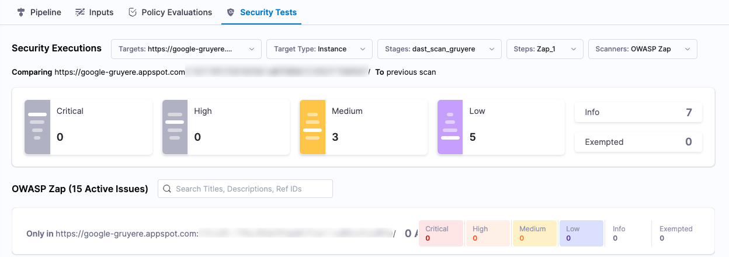Viewport: 729px width, 257px height.
Task: Open the Targets dropdown
Action: [186, 49]
